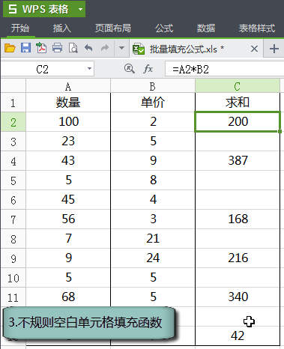
Task: Open the 页面布局 tab
Action: pos(112,28)
